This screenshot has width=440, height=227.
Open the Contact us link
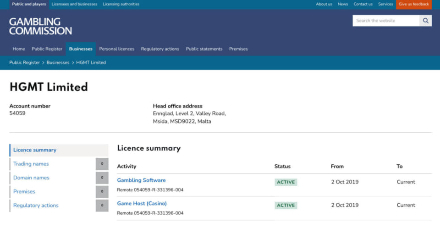click(363, 4)
